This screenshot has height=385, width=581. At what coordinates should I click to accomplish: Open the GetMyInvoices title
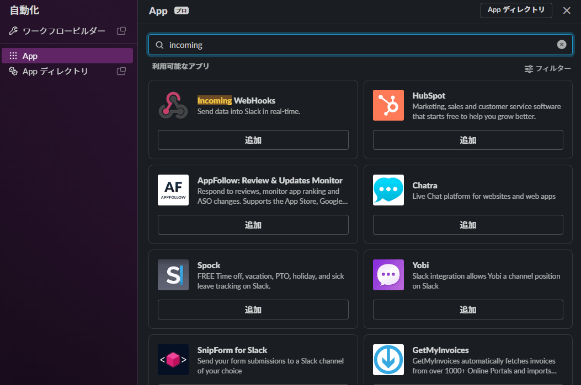(440, 350)
